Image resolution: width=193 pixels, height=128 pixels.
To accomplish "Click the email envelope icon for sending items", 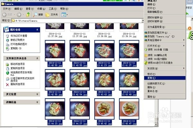I will tap(7, 79).
